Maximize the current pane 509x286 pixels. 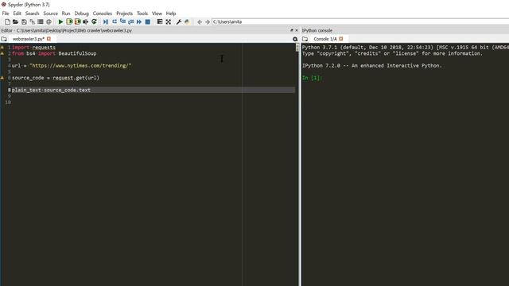(159, 21)
